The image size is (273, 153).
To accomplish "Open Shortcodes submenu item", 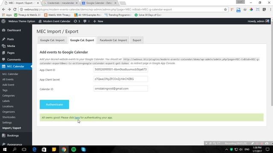I will coord(9,117).
